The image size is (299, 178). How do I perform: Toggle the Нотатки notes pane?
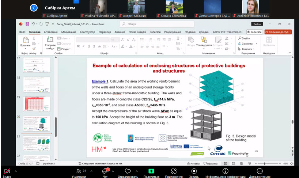pyautogui.click(x=193, y=163)
